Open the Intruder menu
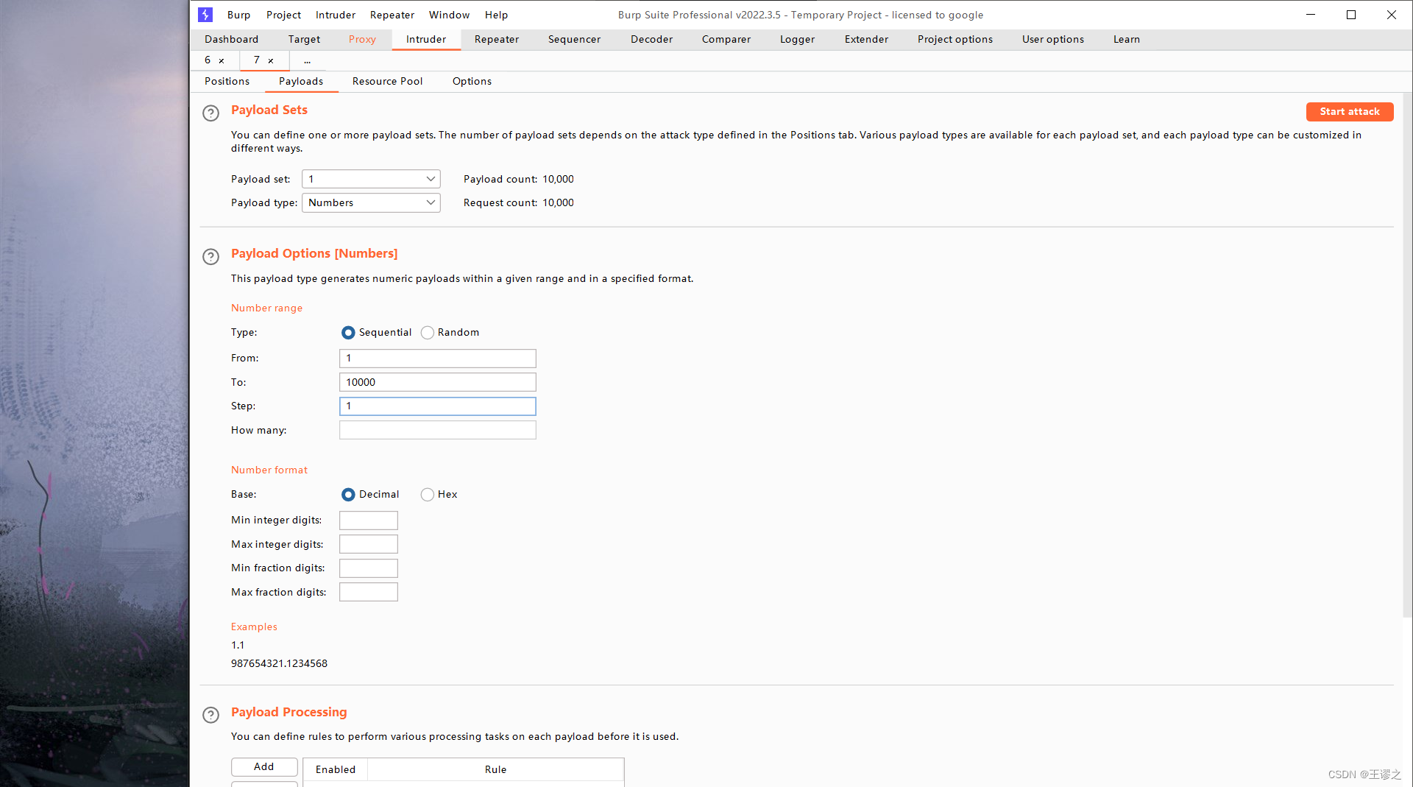 [x=336, y=15]
